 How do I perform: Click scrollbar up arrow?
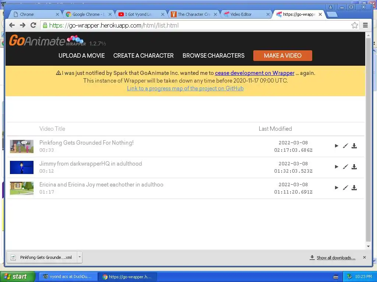pos(368,35)
